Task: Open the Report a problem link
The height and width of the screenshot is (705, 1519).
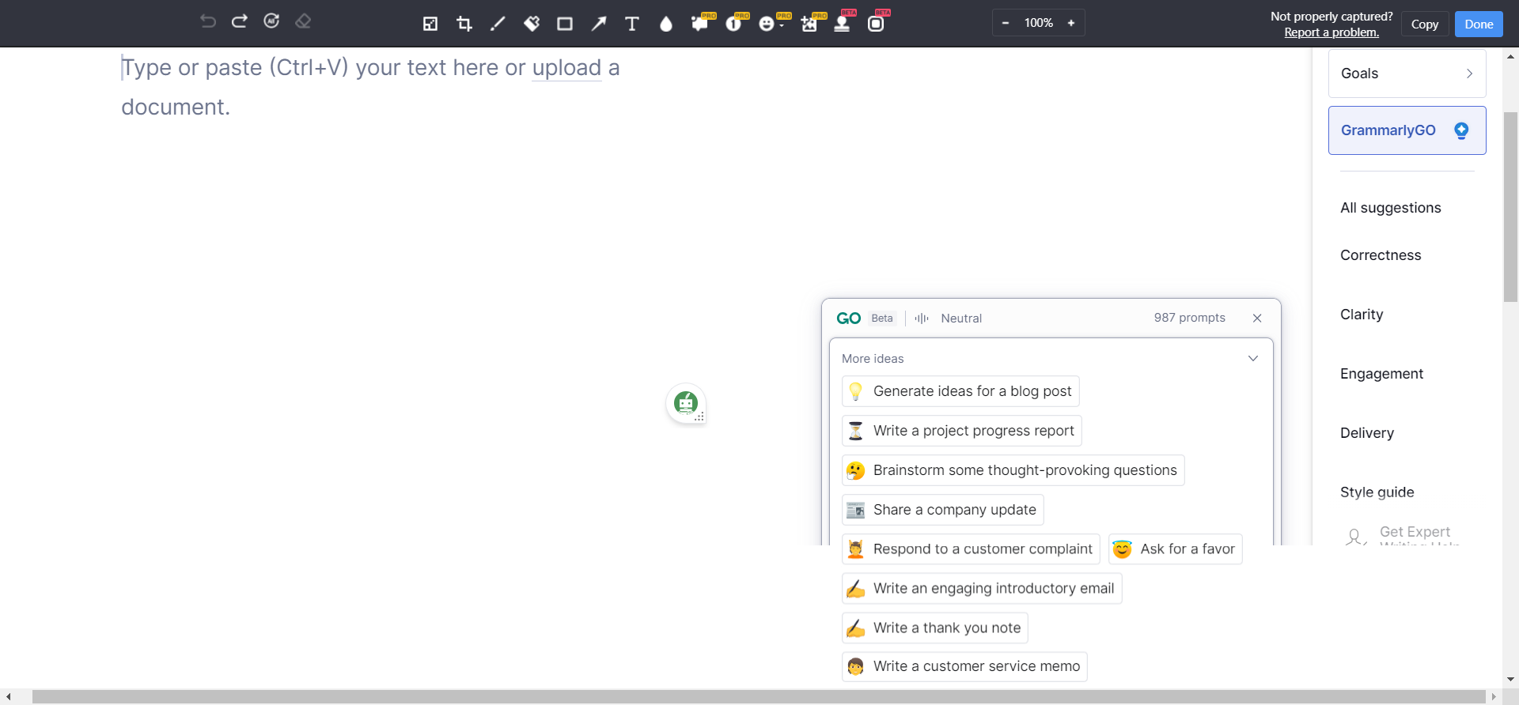Action: click(1331, 32)
